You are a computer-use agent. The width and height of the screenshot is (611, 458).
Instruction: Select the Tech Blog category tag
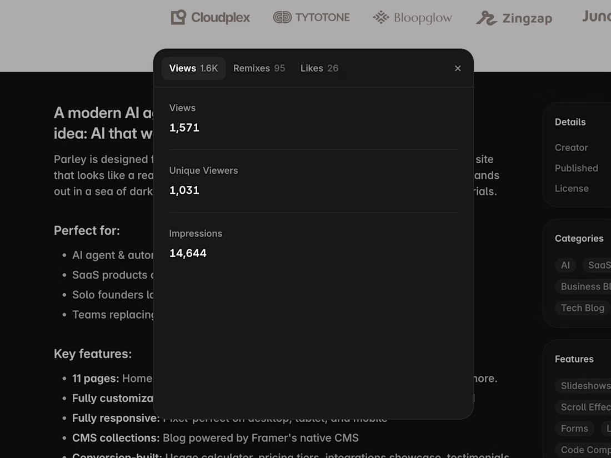coord(582,308)
